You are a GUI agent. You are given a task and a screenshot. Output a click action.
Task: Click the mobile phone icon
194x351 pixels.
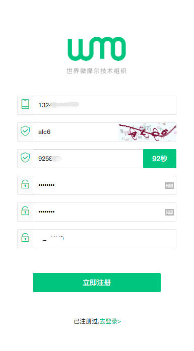coord(25,104)
